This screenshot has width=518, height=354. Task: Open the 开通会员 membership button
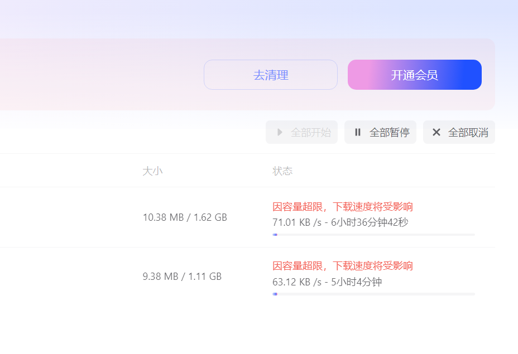click(x=415, y=75)
